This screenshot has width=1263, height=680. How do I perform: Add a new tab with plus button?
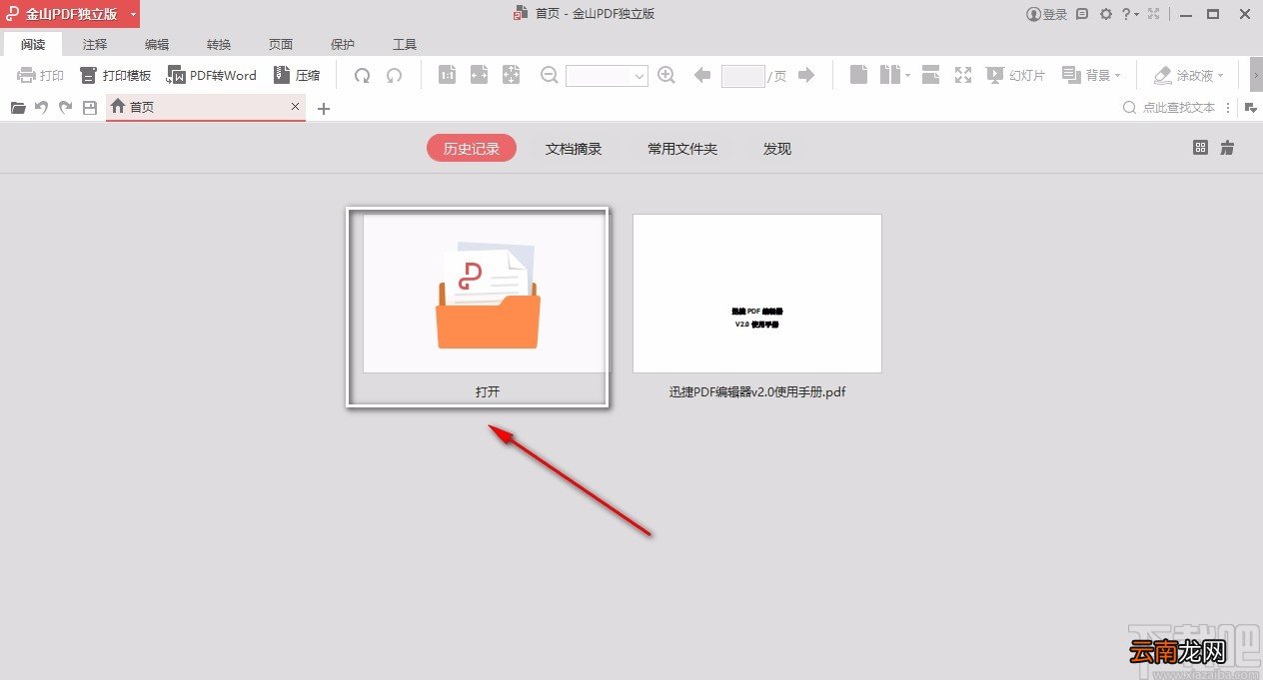coord(324,109)
